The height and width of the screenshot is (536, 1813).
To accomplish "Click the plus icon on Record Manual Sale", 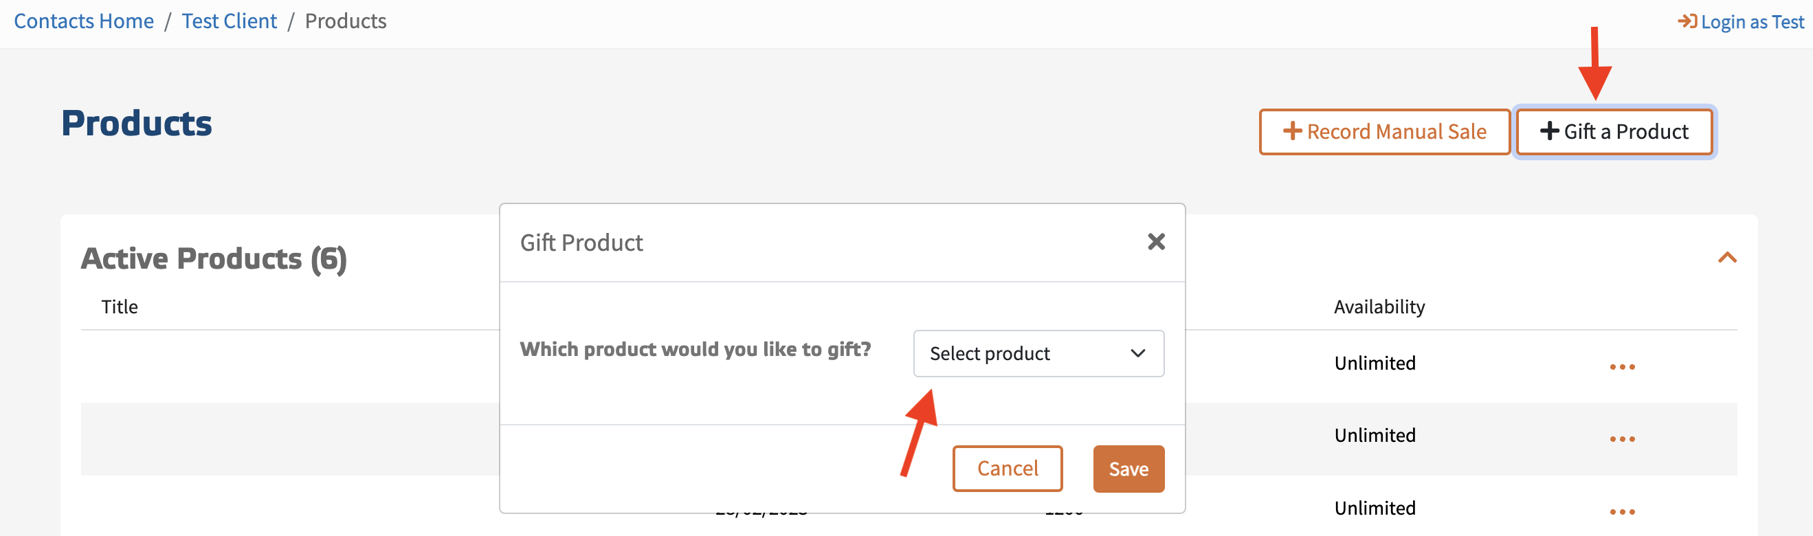I will point(1292,131).
